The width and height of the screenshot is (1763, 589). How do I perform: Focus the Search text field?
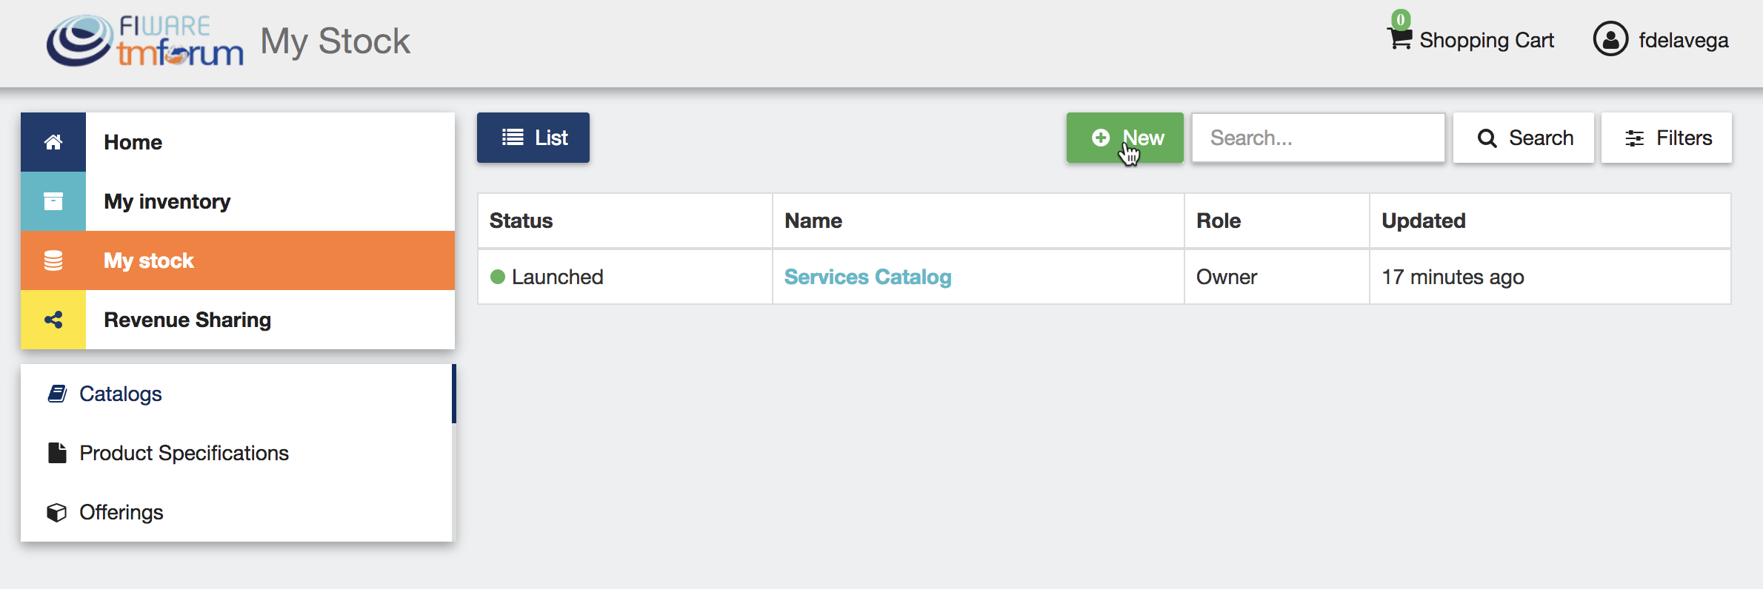pos(1319,138)
